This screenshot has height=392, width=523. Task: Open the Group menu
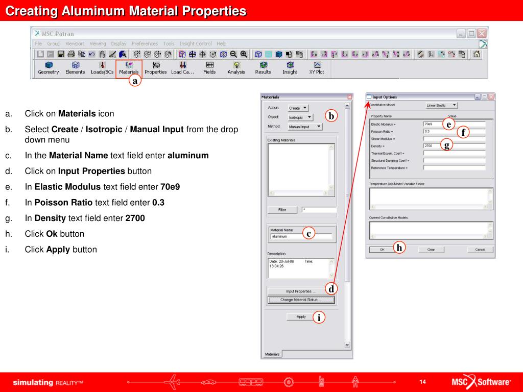54,44
